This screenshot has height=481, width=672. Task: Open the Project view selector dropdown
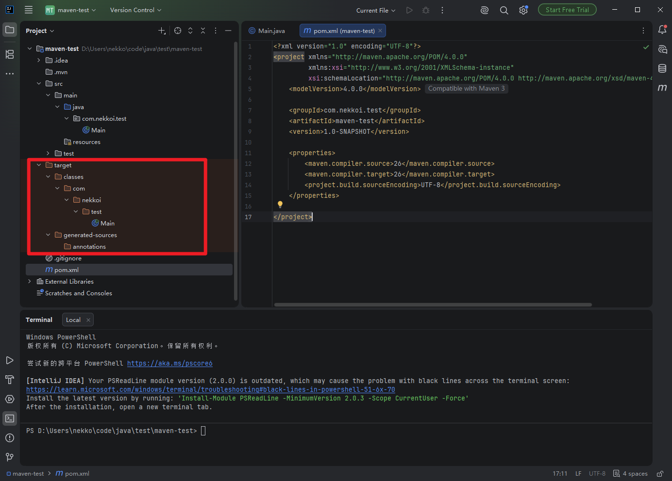[40, 31]
